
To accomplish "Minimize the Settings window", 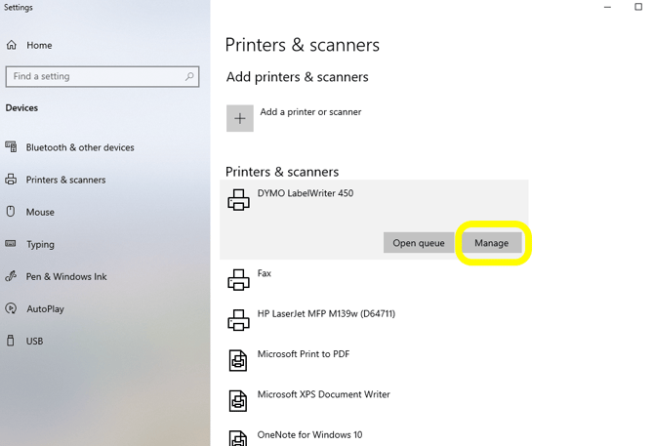I will (x=607, y=7).
